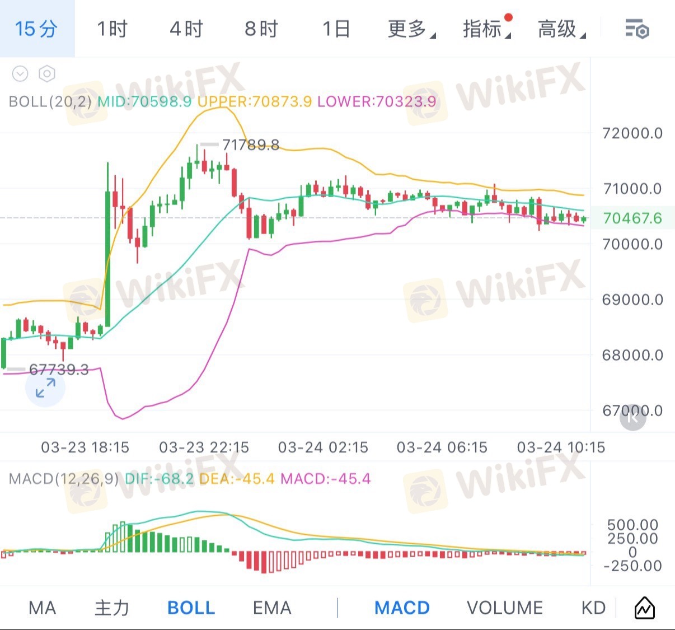The image size is (675, 630).
Task: Select the VOLUME sub-indicator
Action: [505, 608]
